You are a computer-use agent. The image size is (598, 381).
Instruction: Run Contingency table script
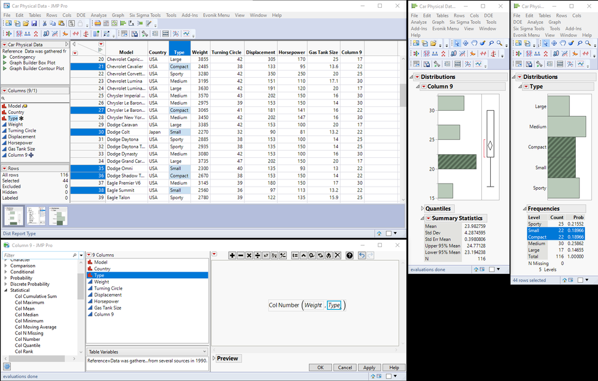(x=22, y=57)
